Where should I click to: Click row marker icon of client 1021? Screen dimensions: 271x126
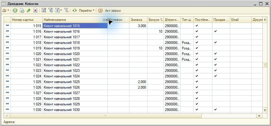click(x=7, y=59)
